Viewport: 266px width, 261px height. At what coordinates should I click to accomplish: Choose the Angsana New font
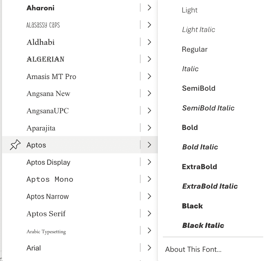(x=48, y=94)
